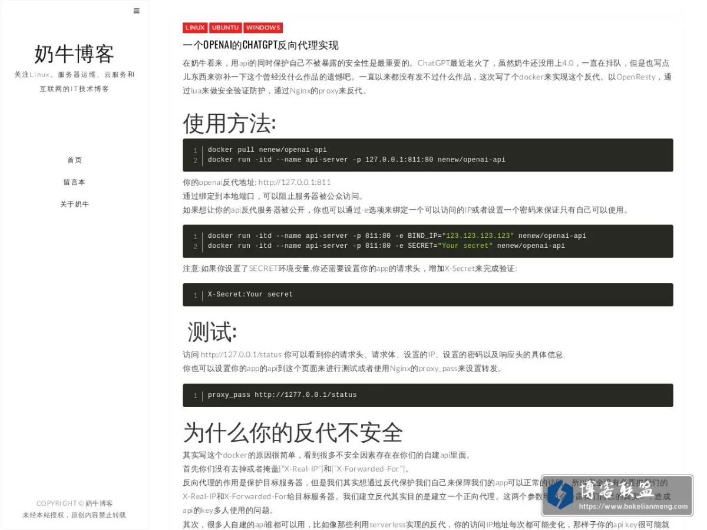Select the UBUNTU tag
Image resolution: width=707 pixels, height=530 pixels.
tap(226, 28)
